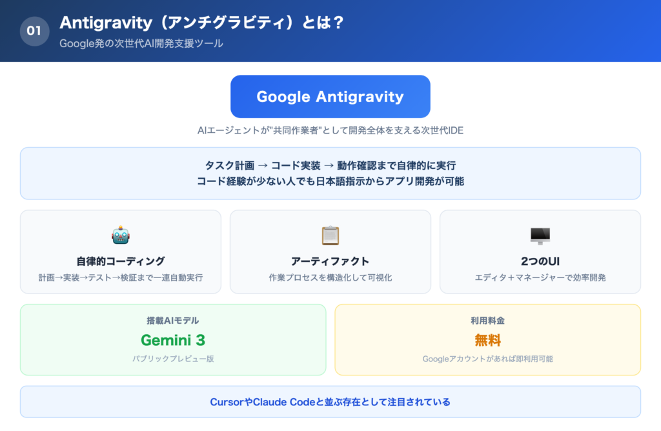The height and width of the screenshot is (431, 661).
Task: Select the green Gemini 3 model text
Action: click(x=173, y=339)
